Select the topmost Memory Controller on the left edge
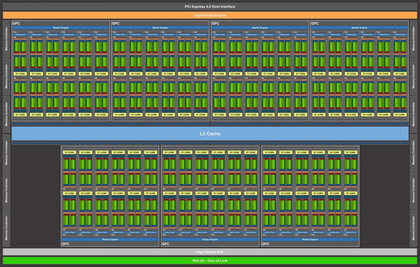The height and width of the screenshot is (267, 420). 6,39
